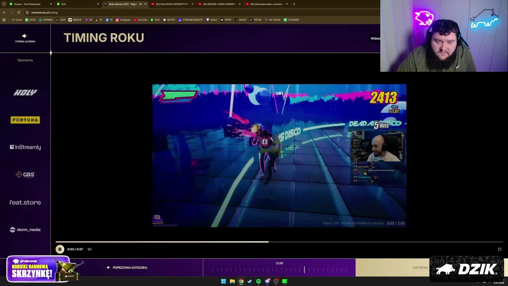Switch to Zdemaskowałem oszustów tab

click(267, 4)
